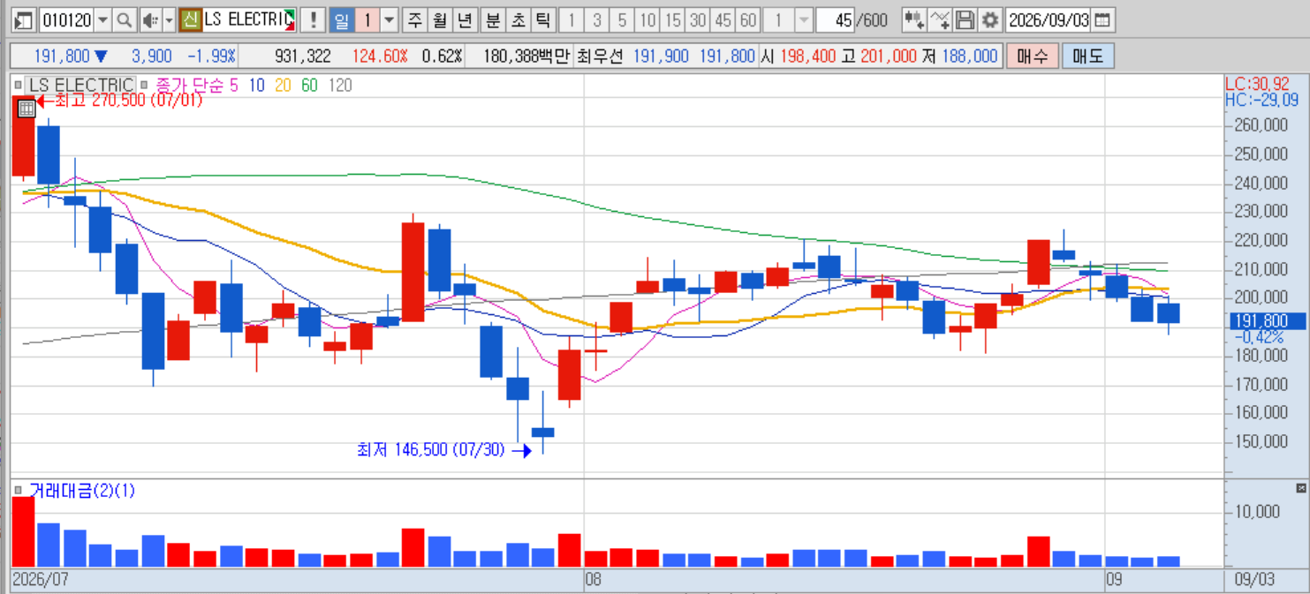Choose interval button 45
This screenshot has height=594, width=1310.
click(x=723, y=19)
